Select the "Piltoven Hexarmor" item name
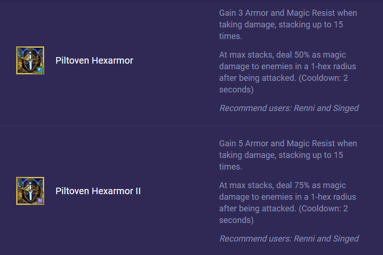The width and height of the screenshot is (383, 255). [x=94, y=60]
